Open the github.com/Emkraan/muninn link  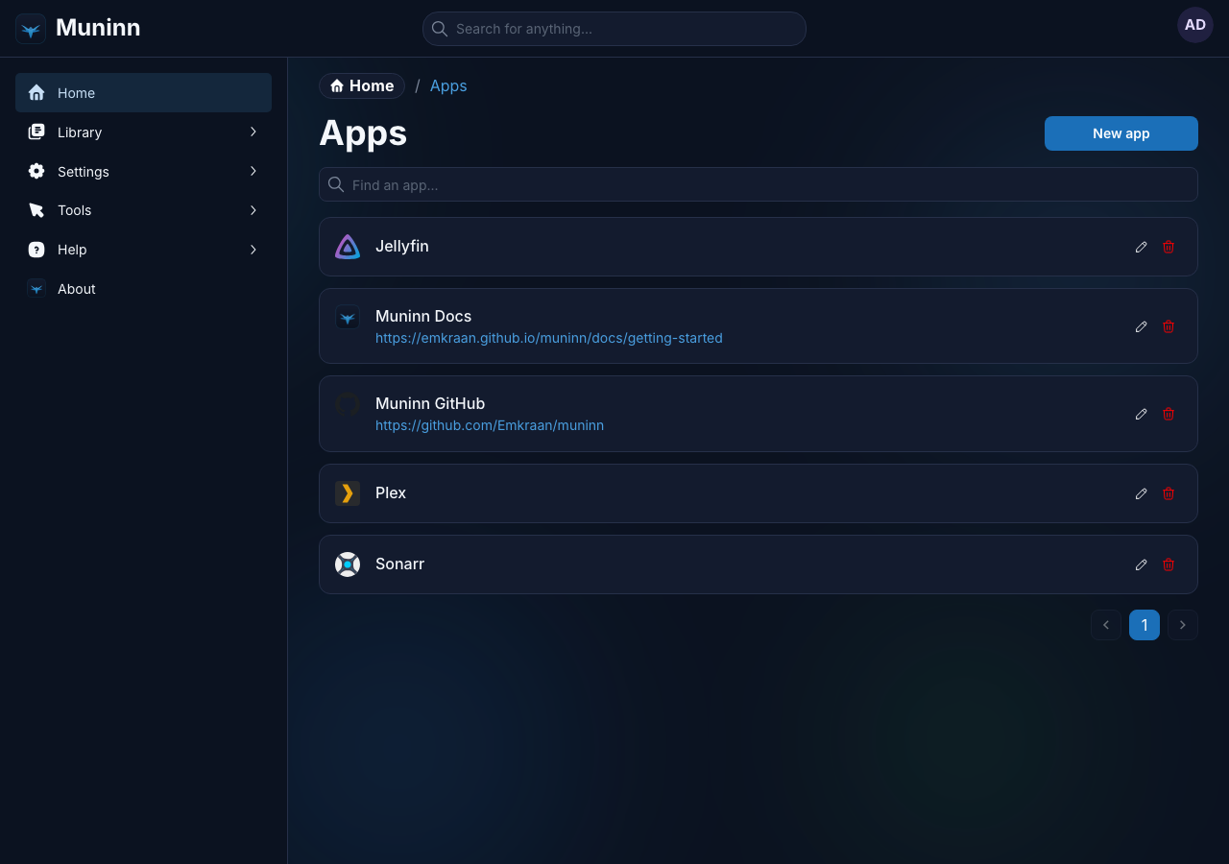click(x=490, y=425)
